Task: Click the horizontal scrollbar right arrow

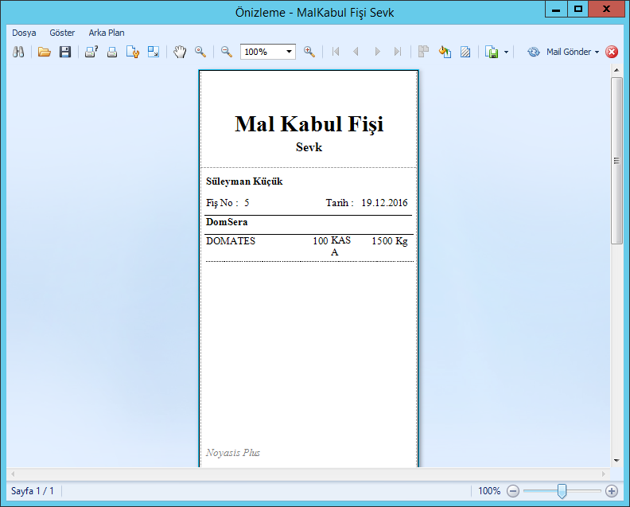Action: pos(604,474)
